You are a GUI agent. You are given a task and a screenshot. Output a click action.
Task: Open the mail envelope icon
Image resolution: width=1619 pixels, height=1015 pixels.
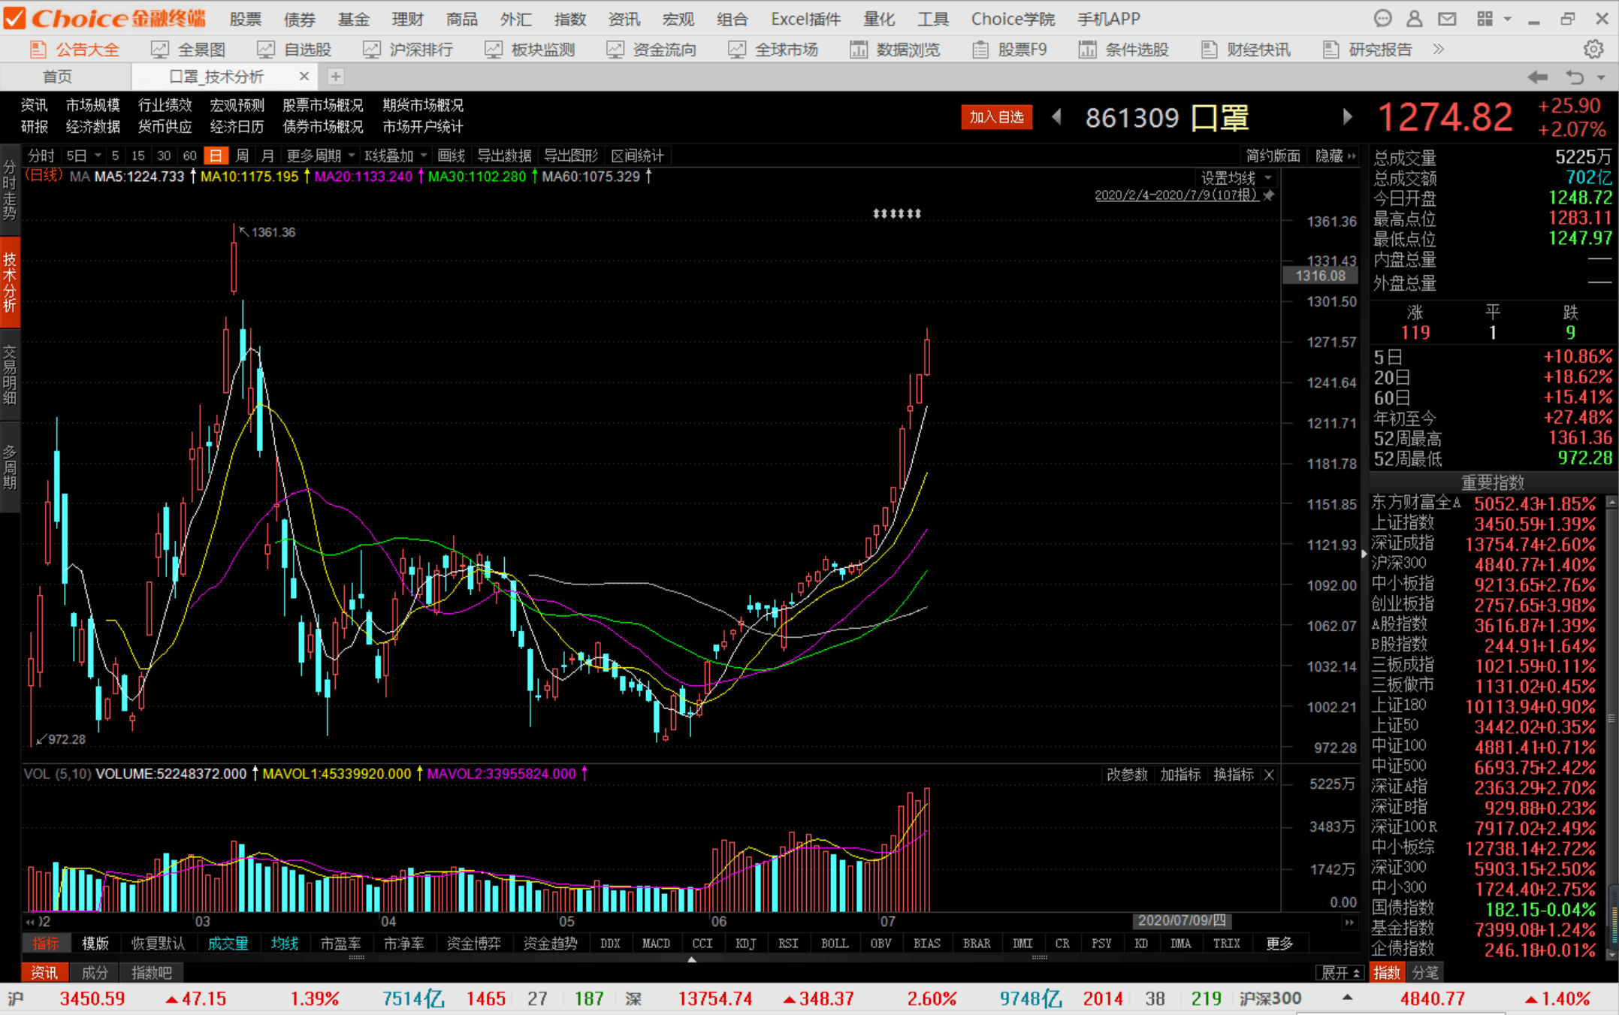coord(1447,19)
